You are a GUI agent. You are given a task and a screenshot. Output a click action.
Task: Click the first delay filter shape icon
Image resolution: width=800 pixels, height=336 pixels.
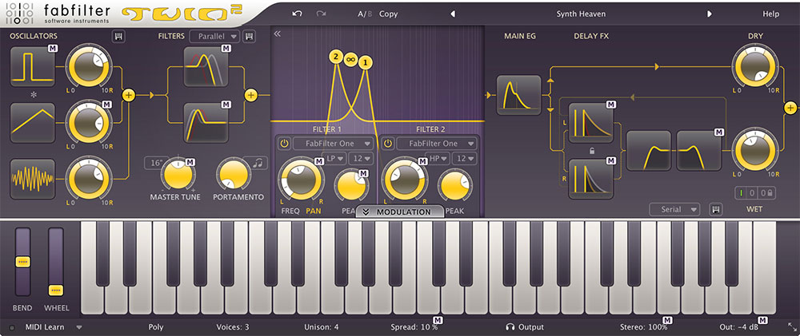[649, 151]
